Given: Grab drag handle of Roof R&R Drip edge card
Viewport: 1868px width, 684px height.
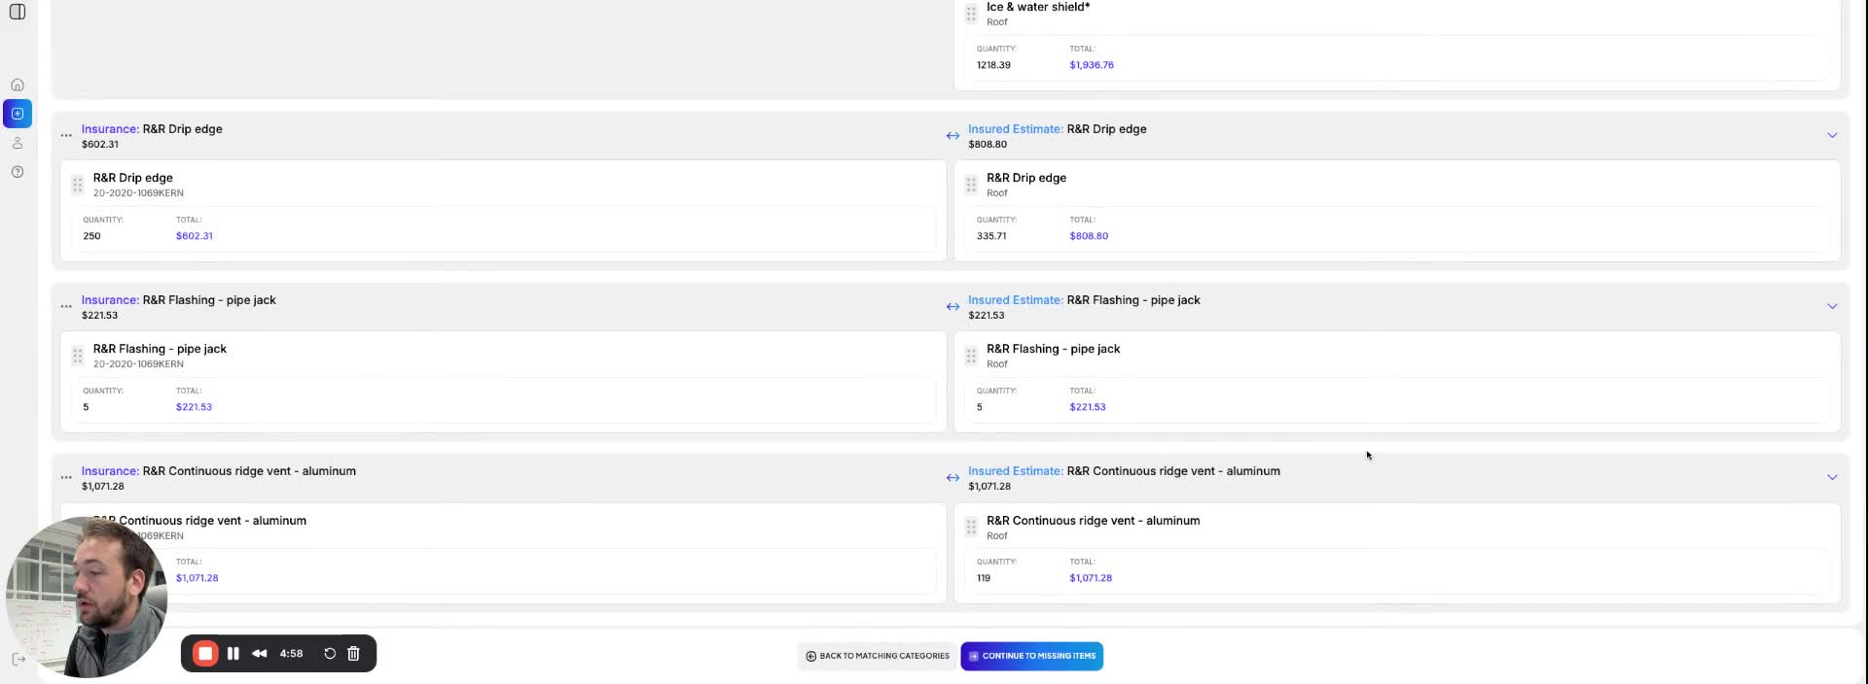Looking at the screenshot, I should pos(971,185).
